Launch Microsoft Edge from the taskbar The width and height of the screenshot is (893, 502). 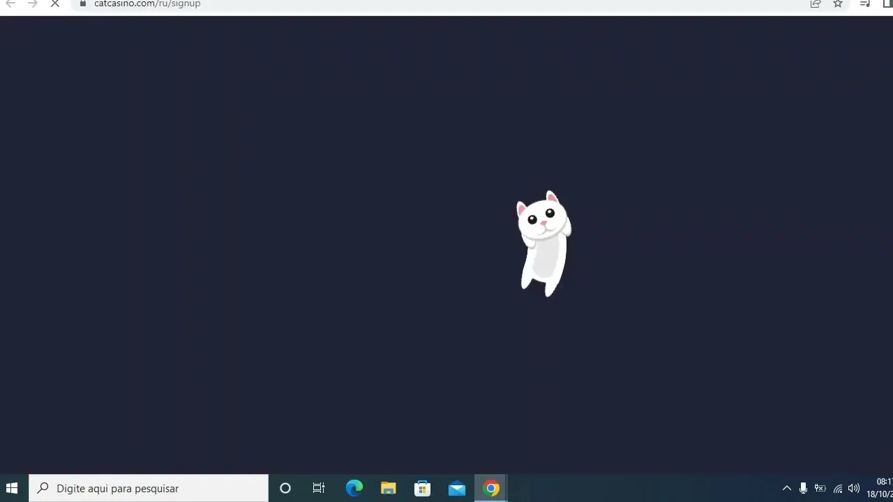[354, 488]
